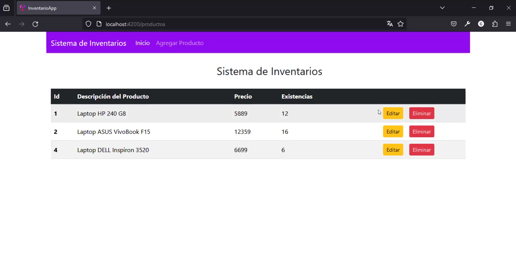Open the Pocket save icon
The image size is (516, 275).
454,24
